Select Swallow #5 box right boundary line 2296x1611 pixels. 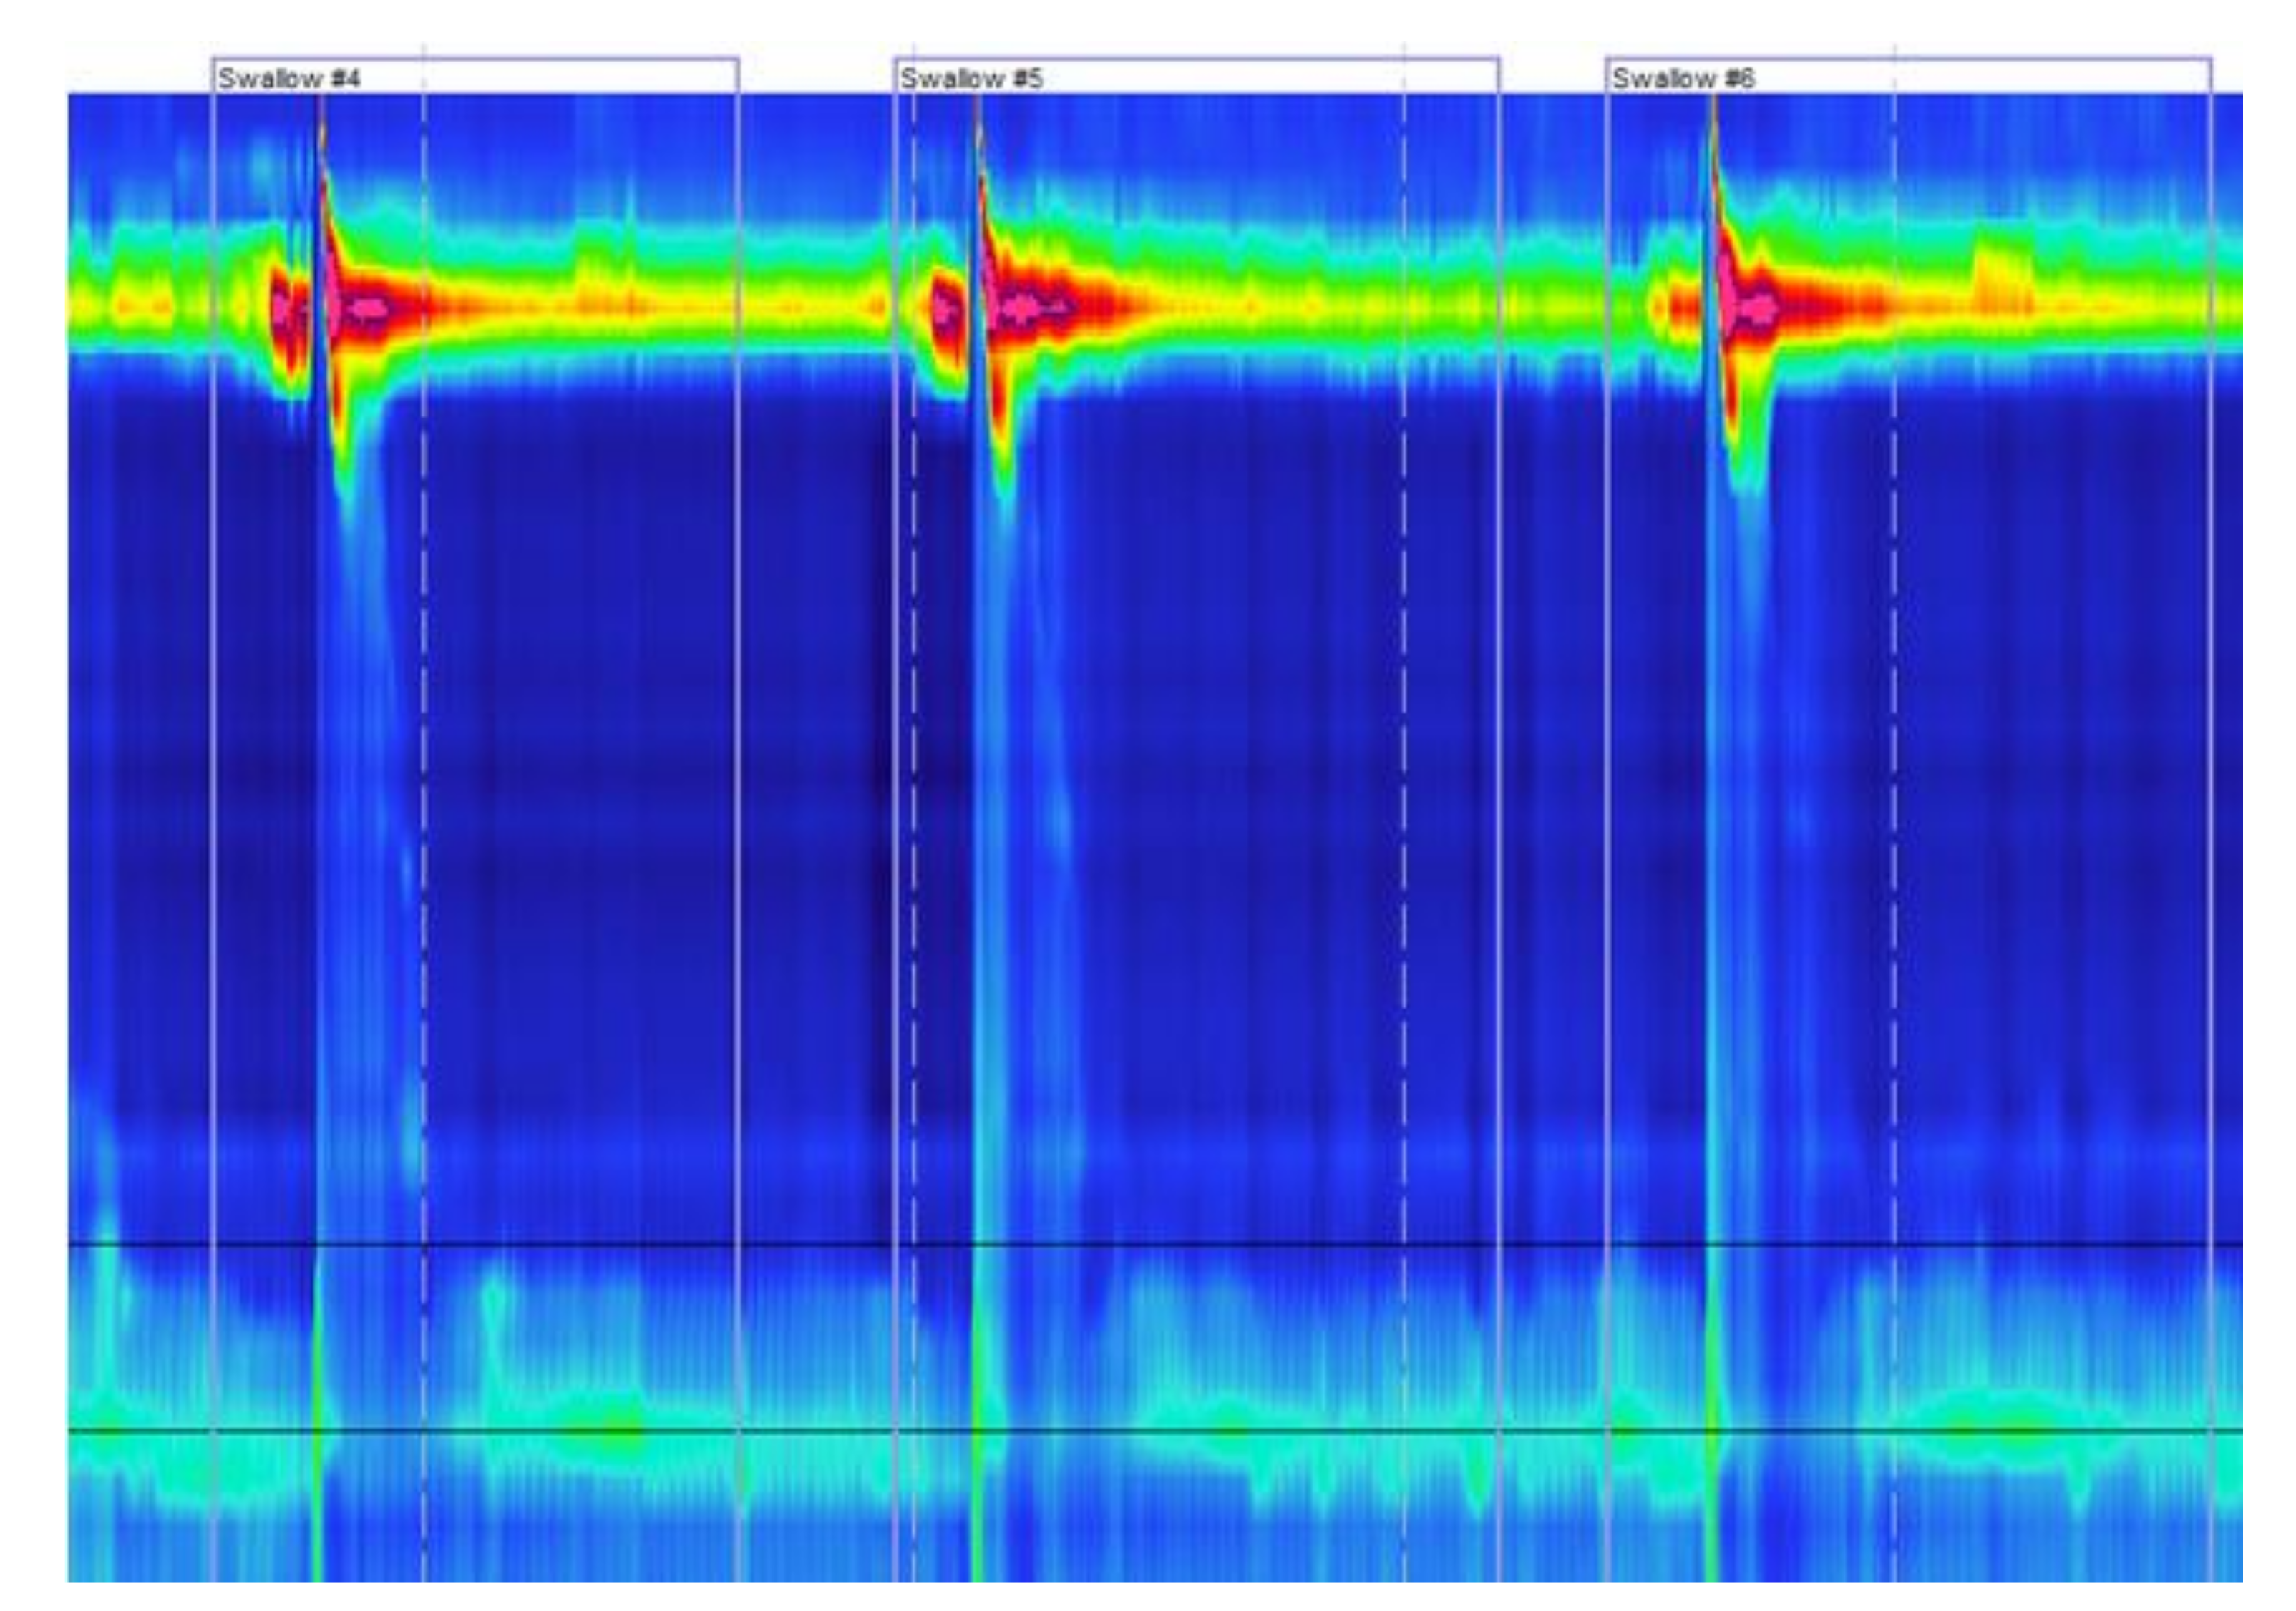[1498, 700]
